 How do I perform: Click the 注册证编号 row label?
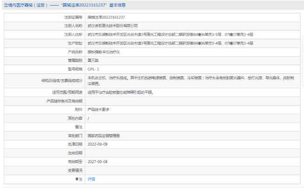[73, 17]
